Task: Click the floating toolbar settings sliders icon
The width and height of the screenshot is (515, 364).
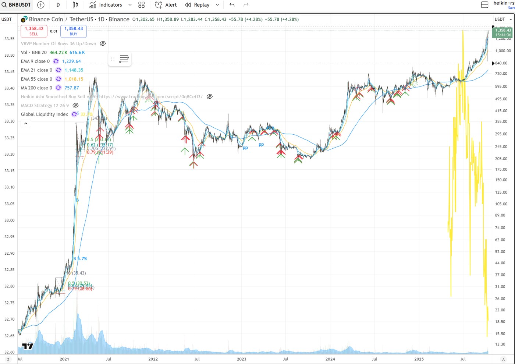Action: 124,59
